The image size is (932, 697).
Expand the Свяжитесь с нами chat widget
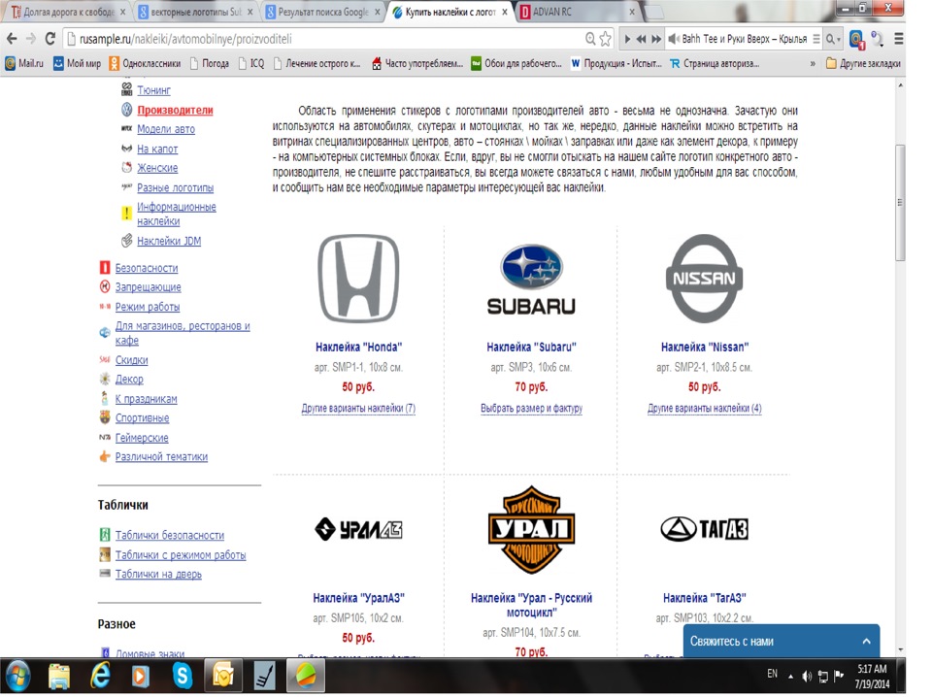click(781, 641)
